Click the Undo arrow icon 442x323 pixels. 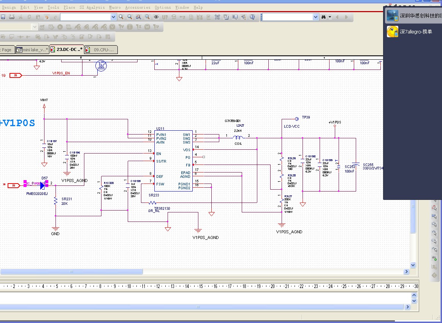(x=46, y=17)
